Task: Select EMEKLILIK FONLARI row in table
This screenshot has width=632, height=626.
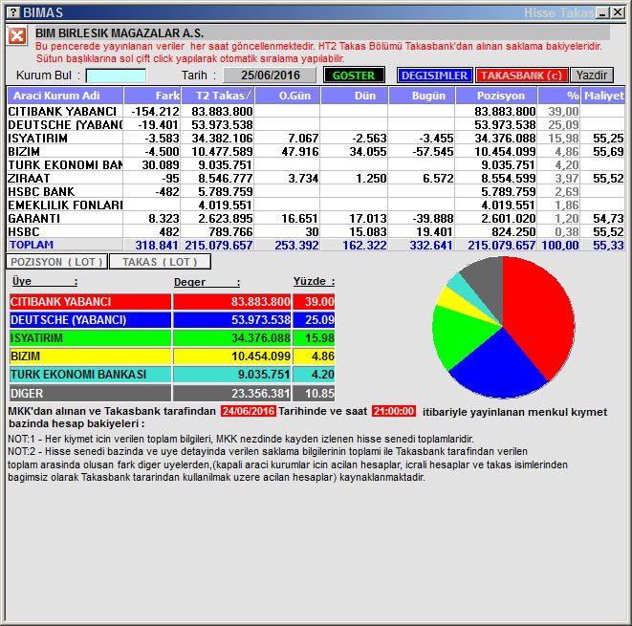Action: click(x=316, y=205)
